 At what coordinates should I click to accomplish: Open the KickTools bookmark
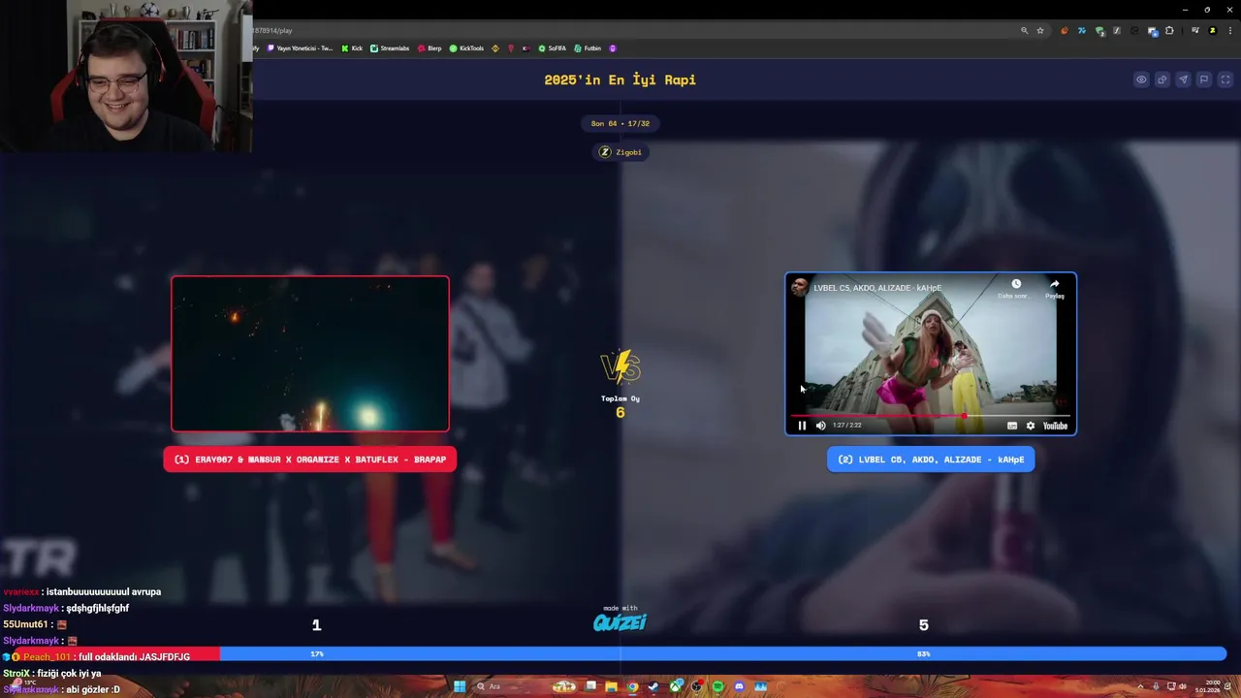[466, 48]
